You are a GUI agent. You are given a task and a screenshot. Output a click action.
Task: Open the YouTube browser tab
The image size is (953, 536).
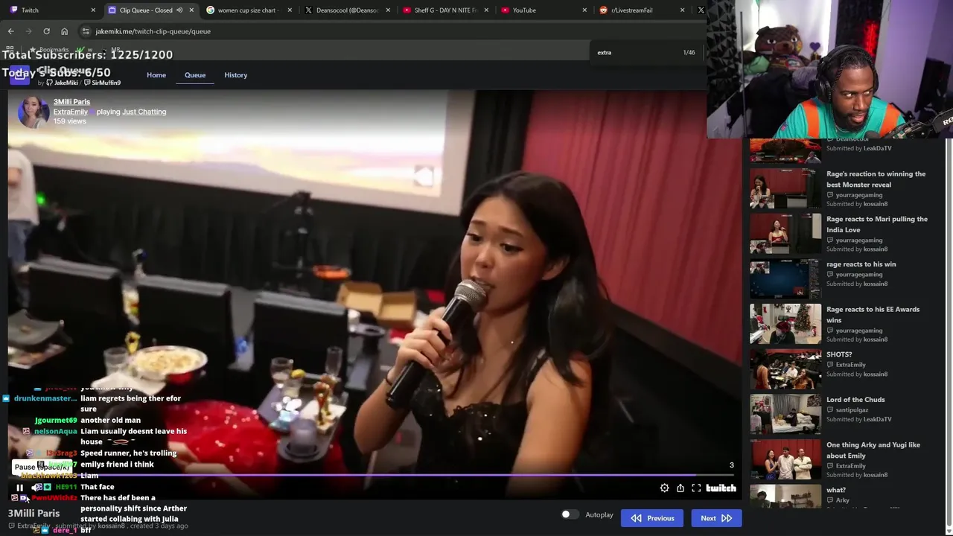pos(544,10)
